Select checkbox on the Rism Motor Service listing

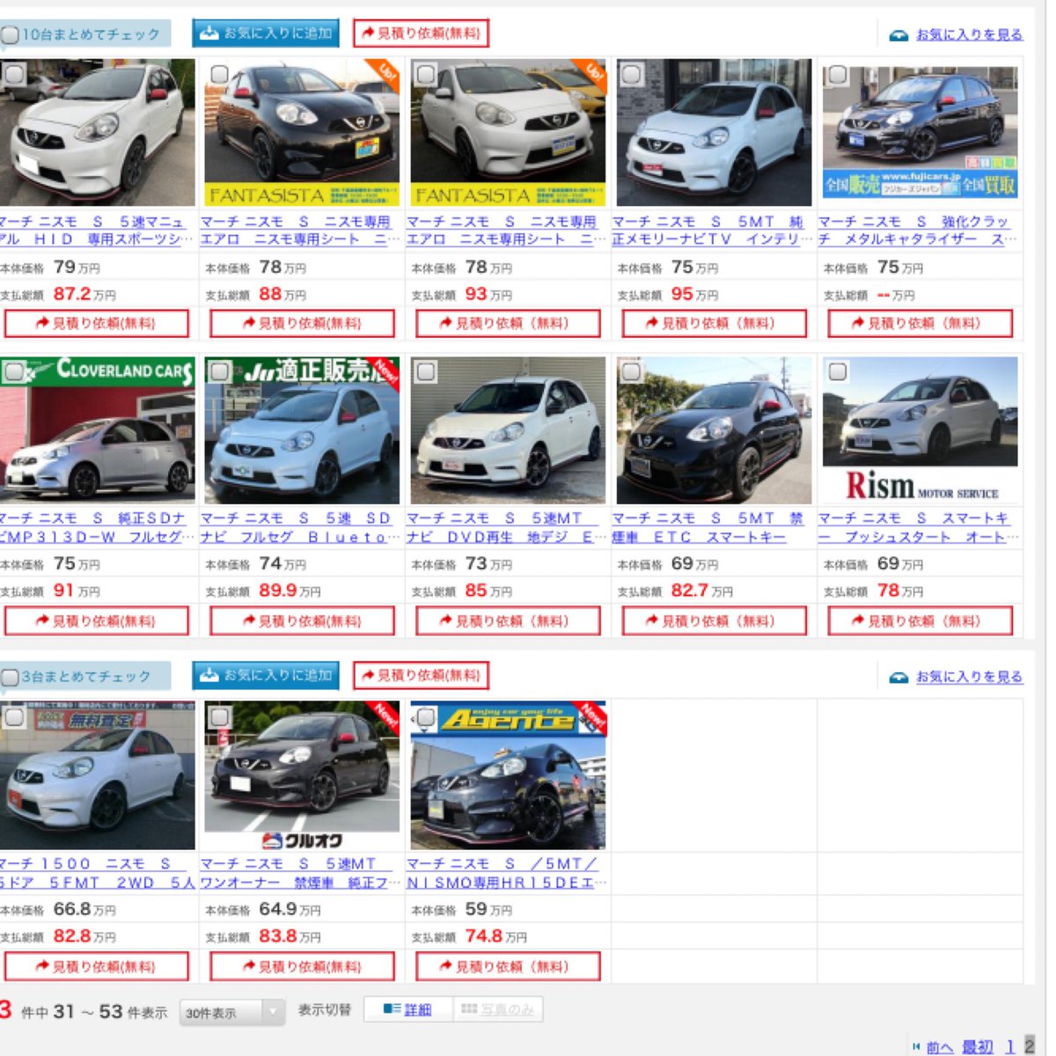[838, 371]
